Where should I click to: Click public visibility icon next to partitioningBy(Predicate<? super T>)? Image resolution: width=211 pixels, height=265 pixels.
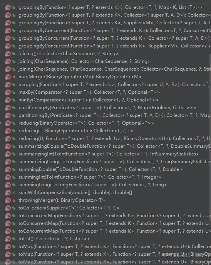(14, 108)
